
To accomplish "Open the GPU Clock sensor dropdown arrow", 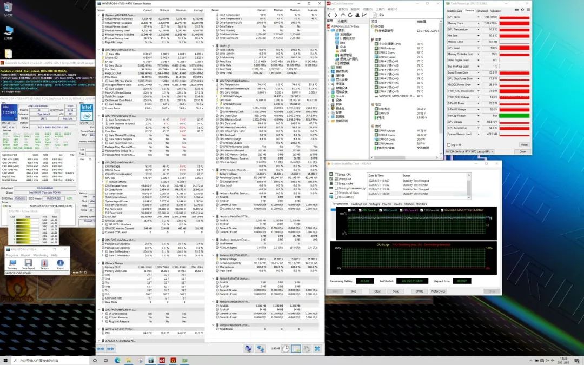I will tap(479, 17).
